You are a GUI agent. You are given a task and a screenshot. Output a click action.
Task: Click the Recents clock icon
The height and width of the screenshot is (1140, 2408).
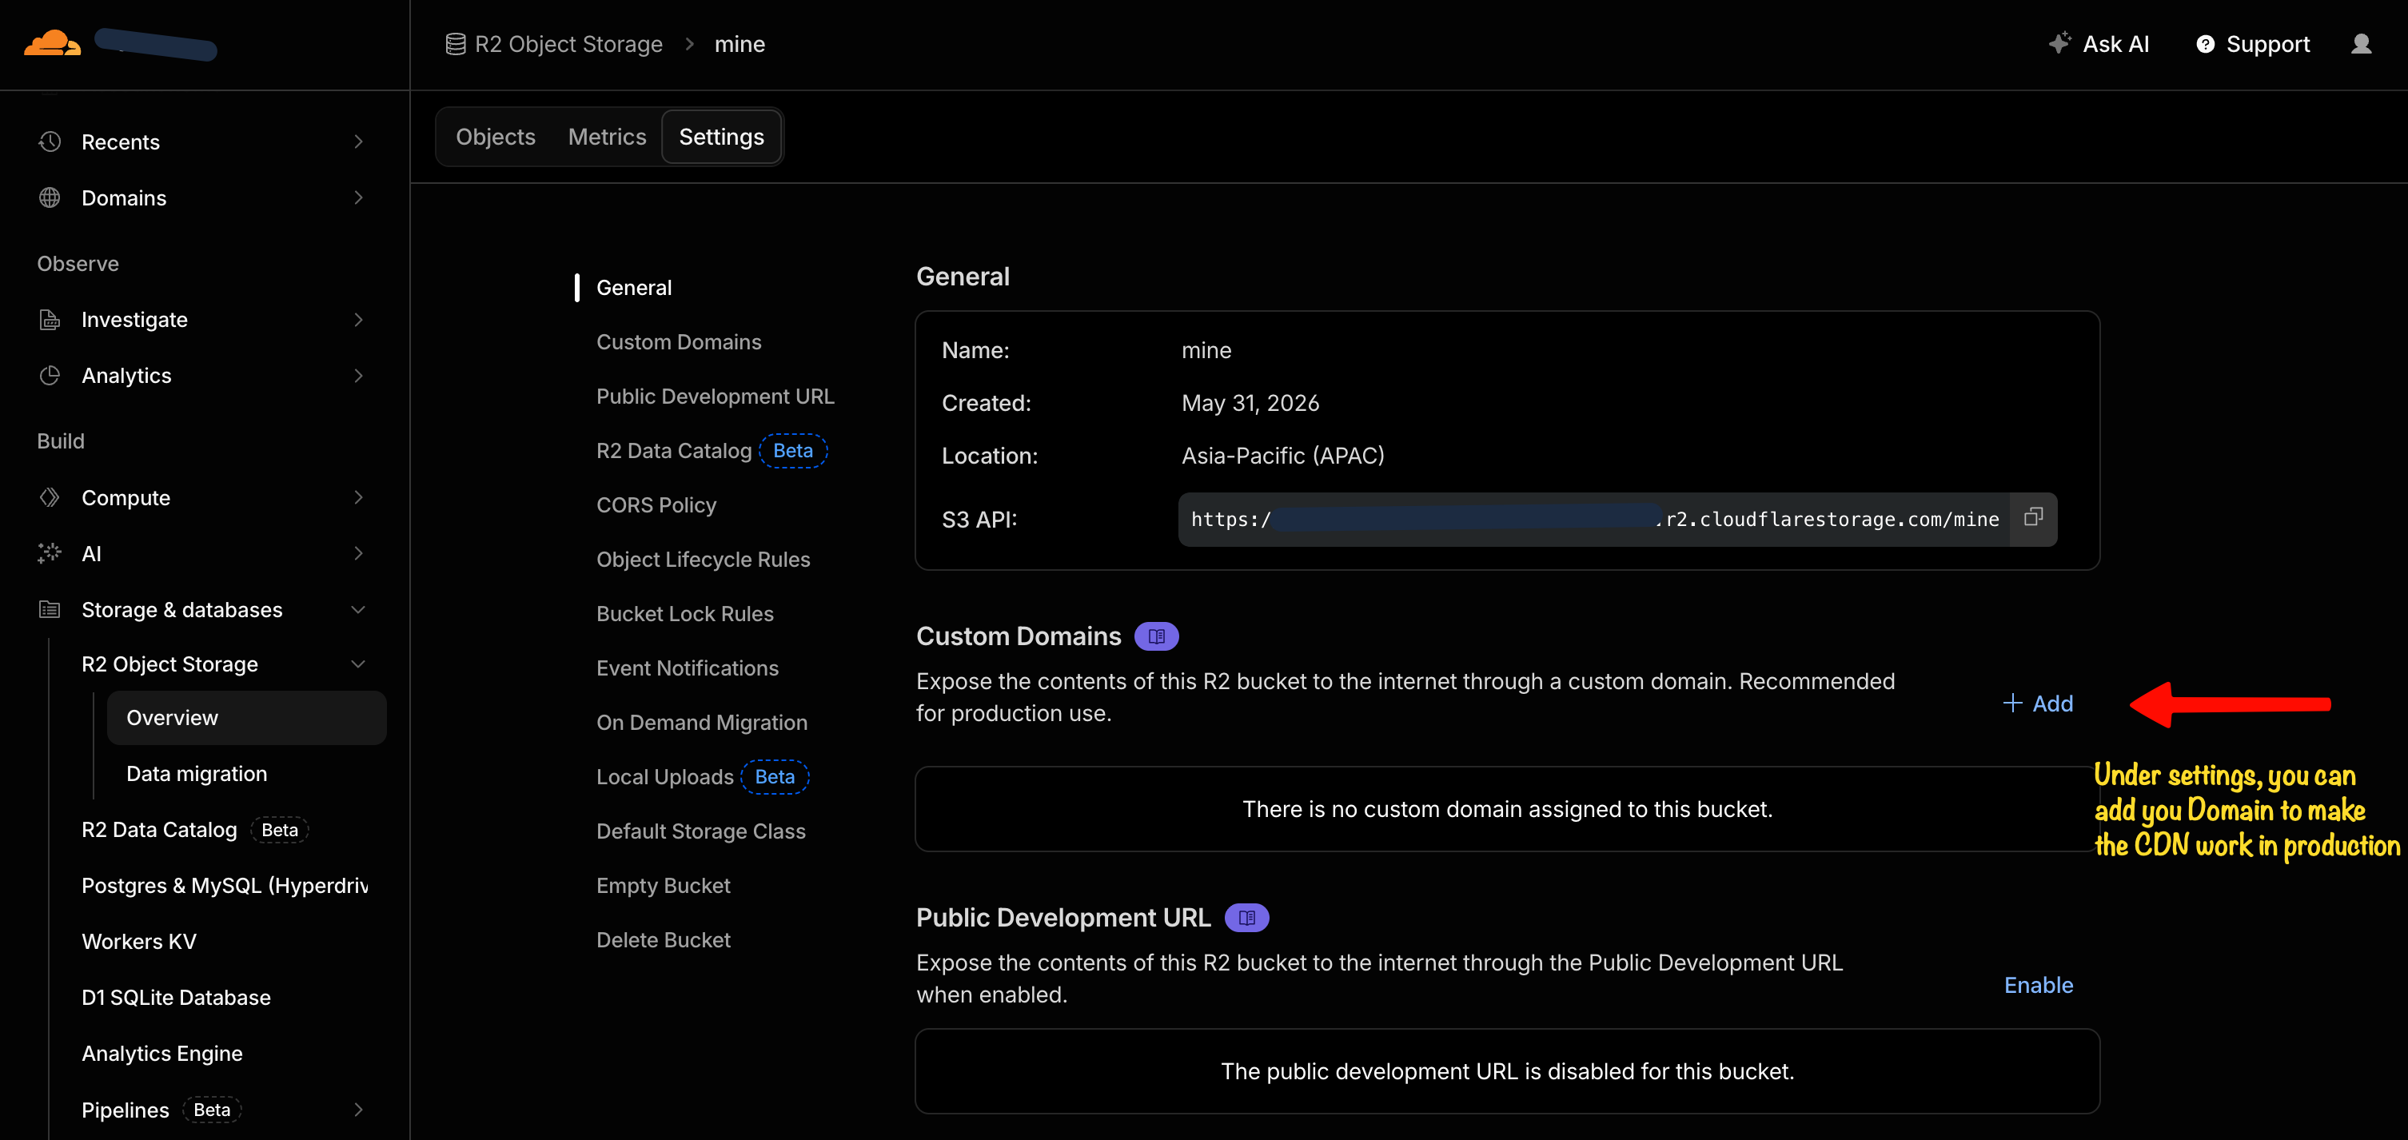50,141
